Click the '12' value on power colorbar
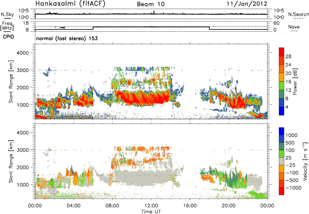Screen dimensions: 309x214 point(288,90)
